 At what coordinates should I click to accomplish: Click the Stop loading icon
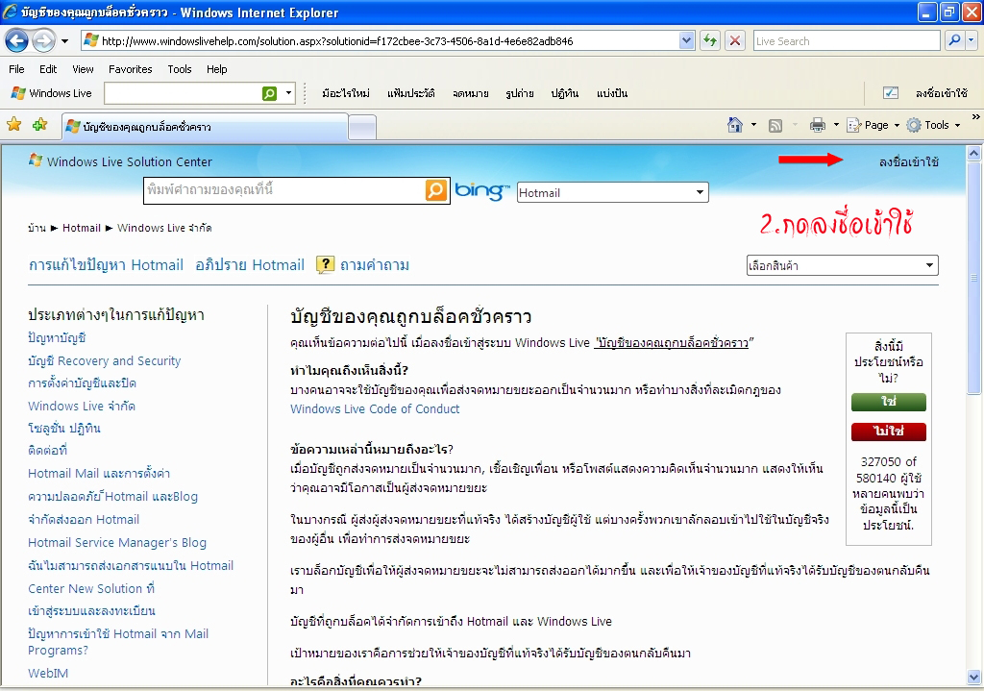point(735,41)
